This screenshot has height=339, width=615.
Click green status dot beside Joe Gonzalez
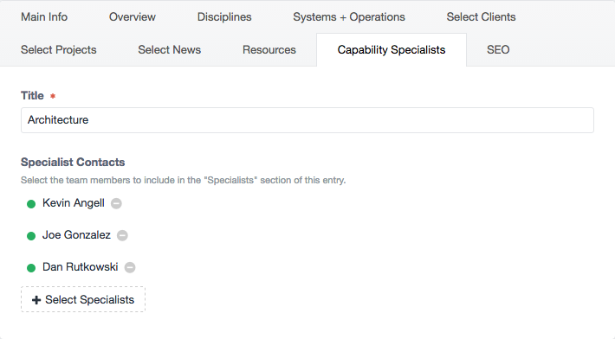[31, 236]
